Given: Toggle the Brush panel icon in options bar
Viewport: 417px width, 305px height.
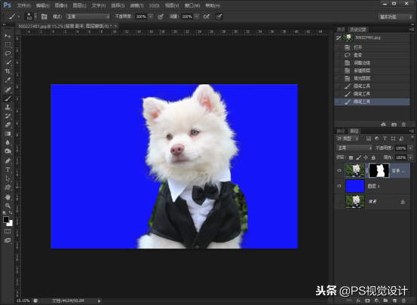Looking at the screenshot, I should [x=44, y=17].
